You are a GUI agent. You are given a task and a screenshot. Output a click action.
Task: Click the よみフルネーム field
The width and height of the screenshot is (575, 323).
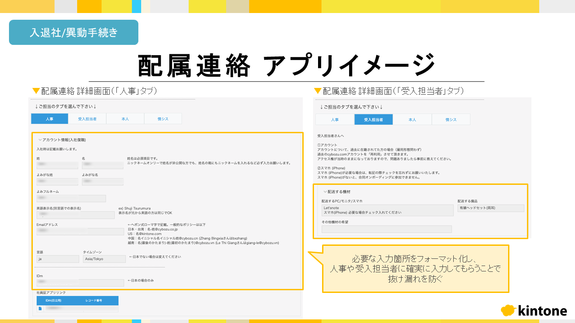[x=71, y=198]
